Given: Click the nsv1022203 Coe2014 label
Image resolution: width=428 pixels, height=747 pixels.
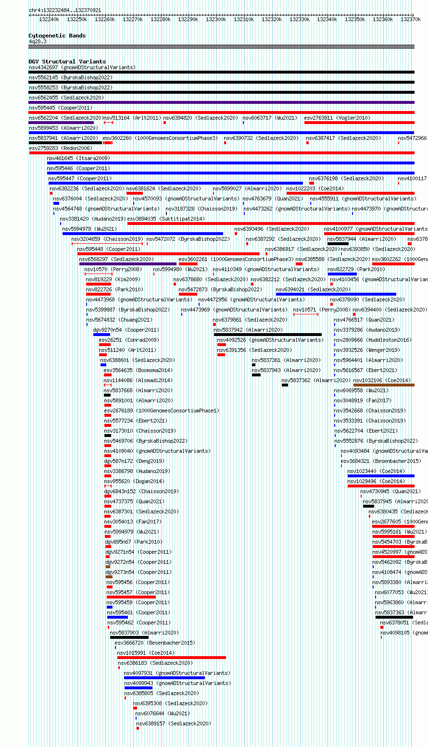Looking at the screenshot, I should [315, 188].
